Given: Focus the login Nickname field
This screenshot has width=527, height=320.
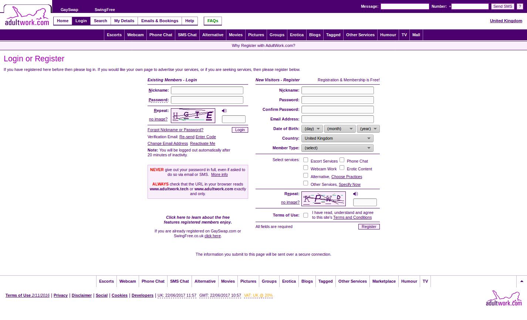Looking at the screenshot, I should [207, 91].
